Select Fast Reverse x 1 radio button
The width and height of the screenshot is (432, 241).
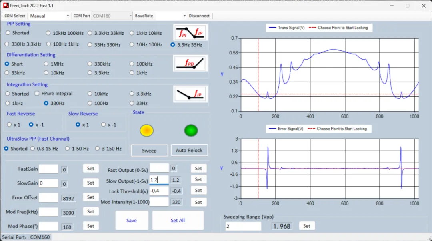(x=9, y=125)
